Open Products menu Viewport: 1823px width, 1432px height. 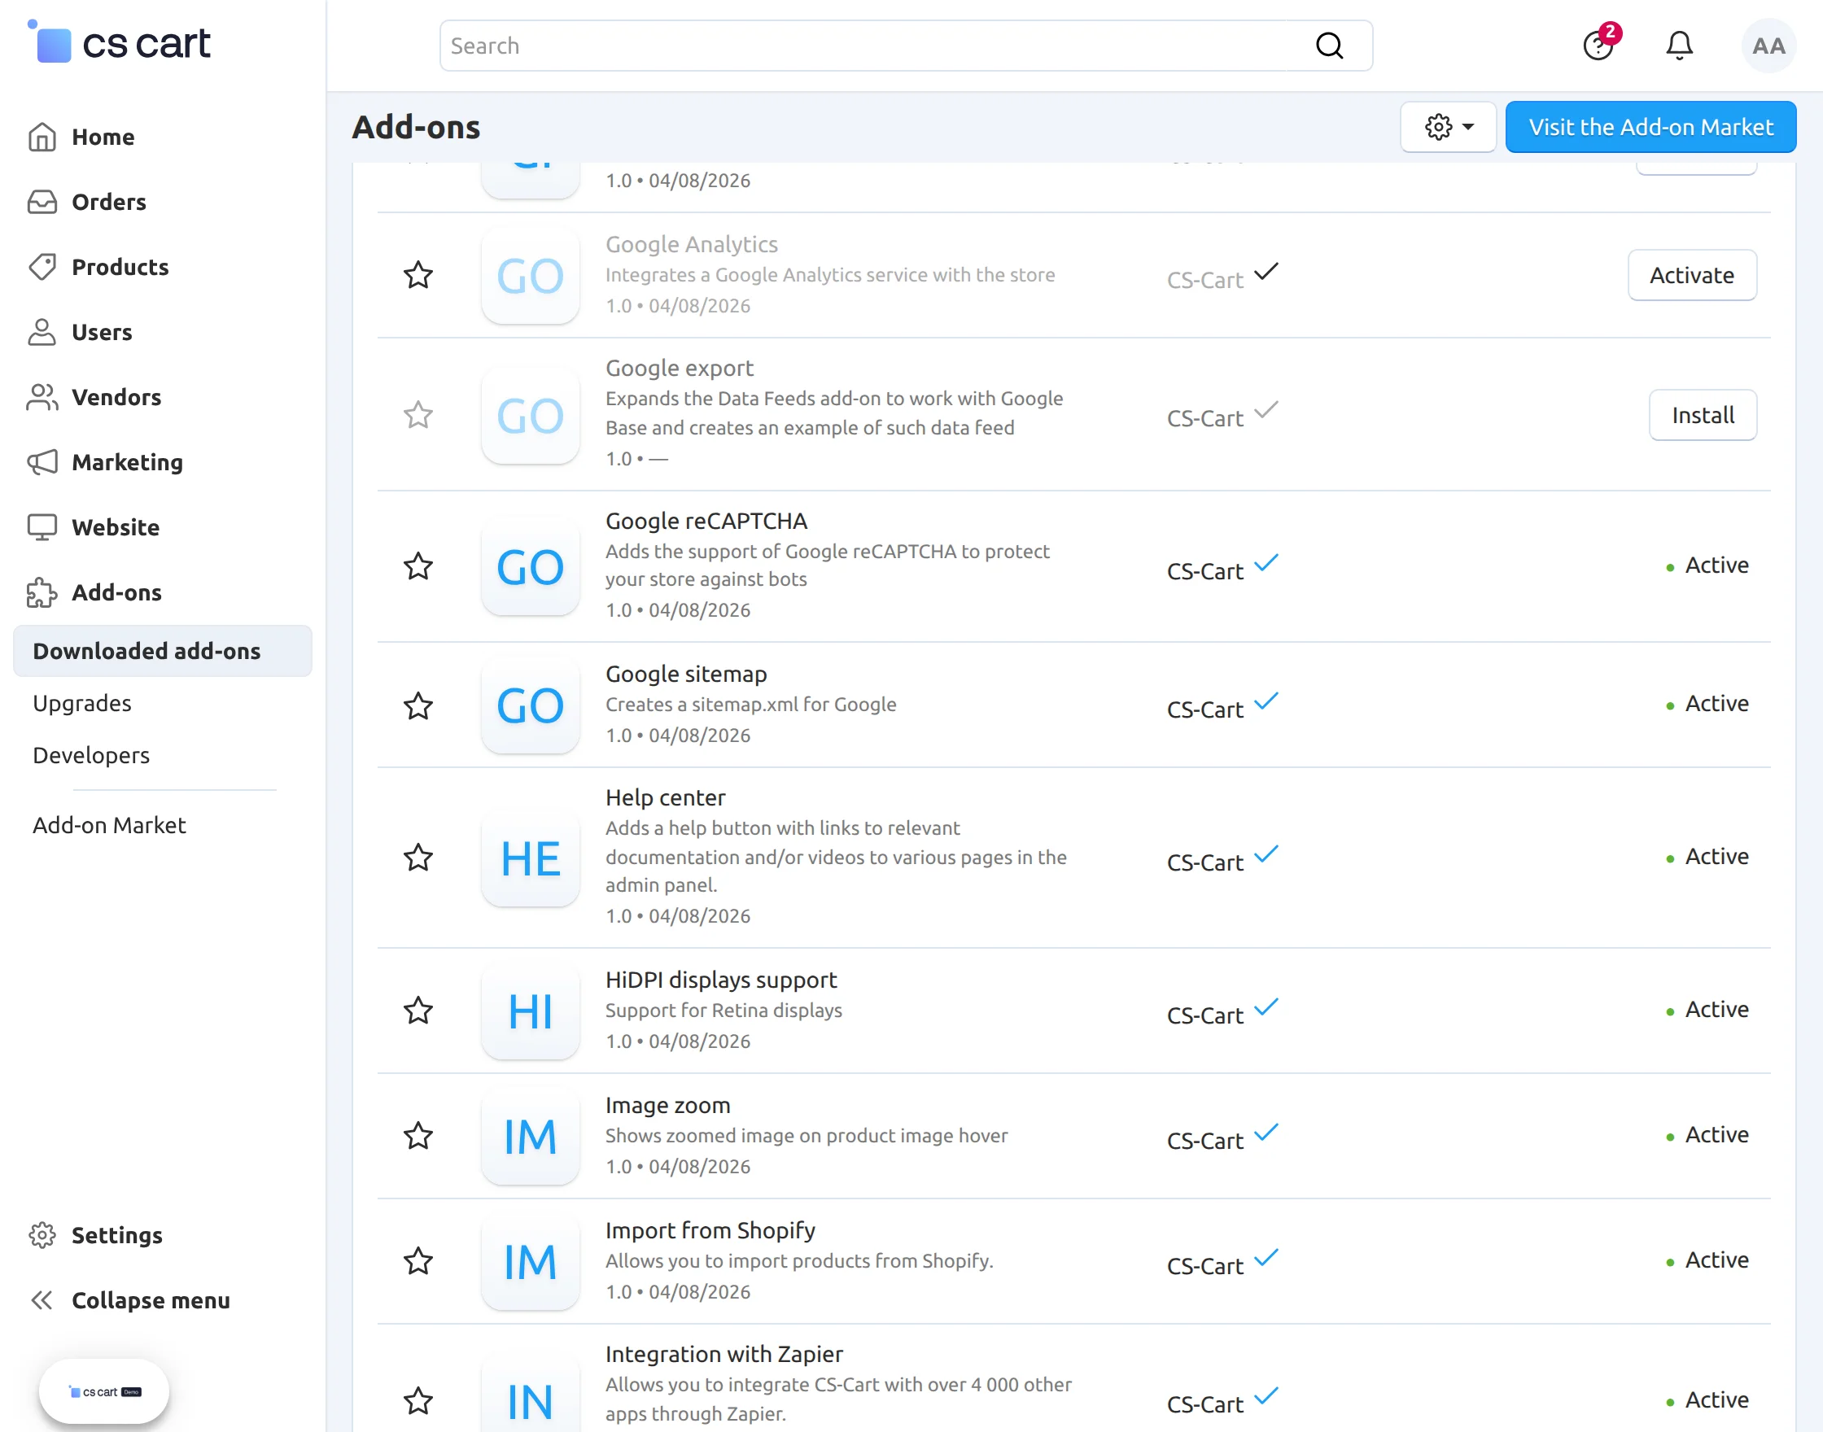point(120,267)
